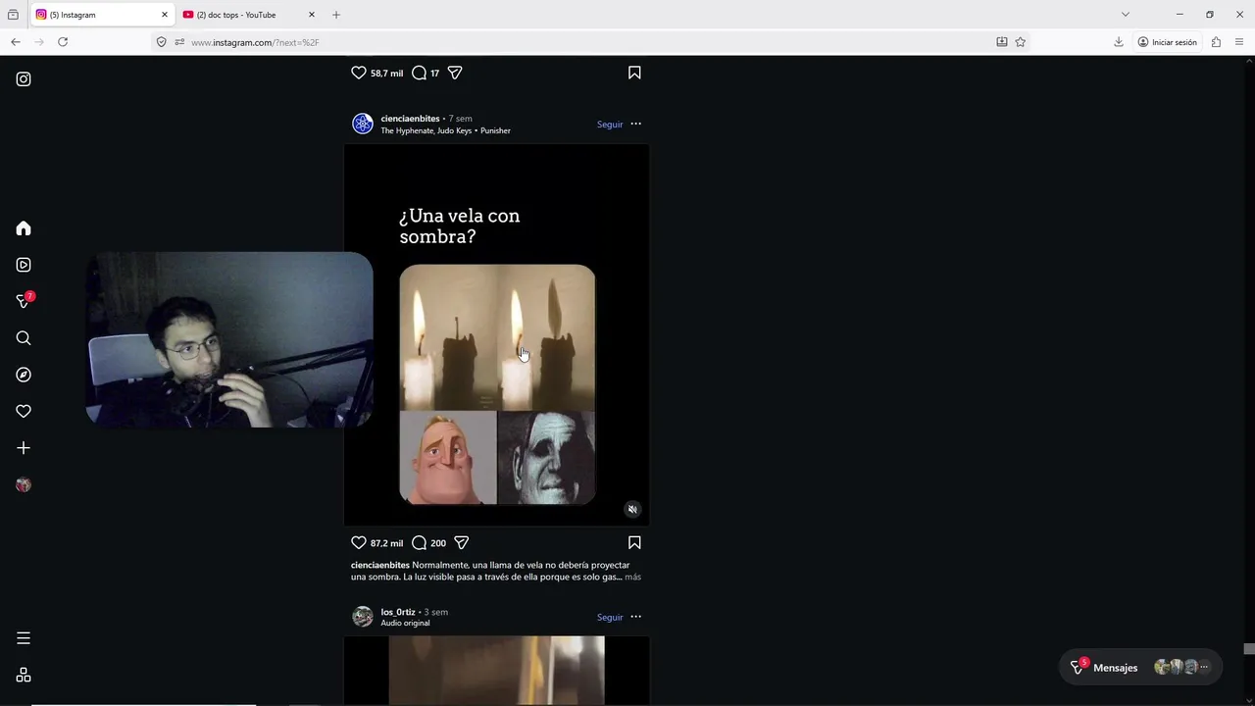Image resolution: width=1255 pixels, height=706 pixels.
Task: Unmute the candle video sound
Action: [x=632, y=510]
